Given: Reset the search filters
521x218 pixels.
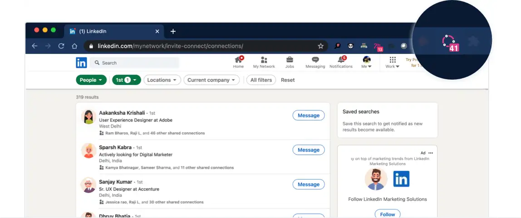Looking at the screenshot, I should 288,80.
